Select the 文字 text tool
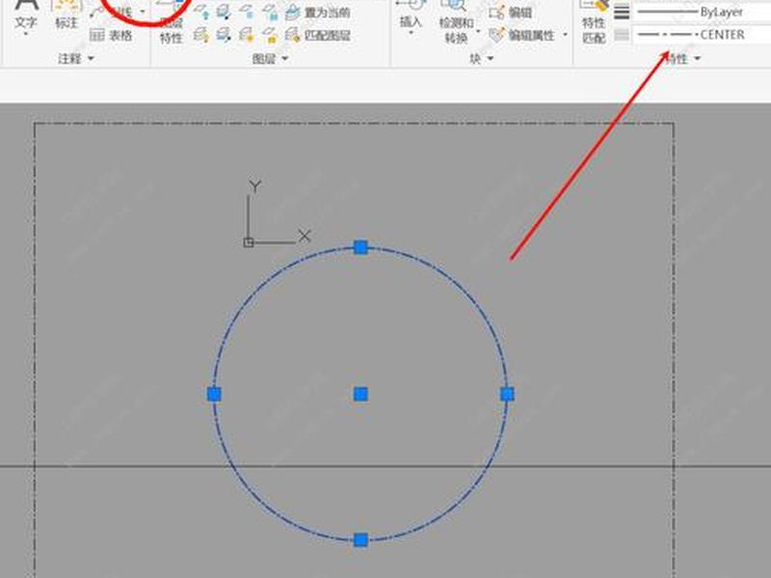The image size is (771, 578). point(26,14)
